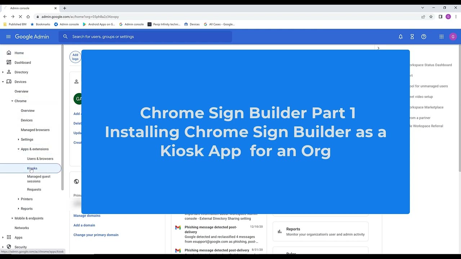Click the Reports bar chart icon
Screen dimensions: 461x259
click(279, 232)
